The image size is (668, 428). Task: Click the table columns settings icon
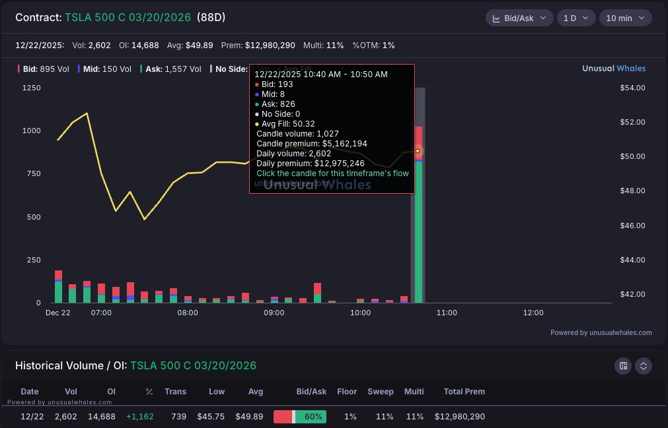pyautogui.click(x=623, y=366)
